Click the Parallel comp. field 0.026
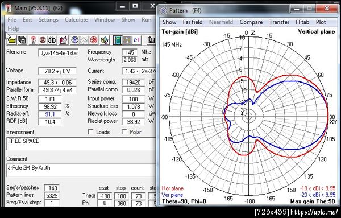341x218 pixels. [x=134, y=90]
